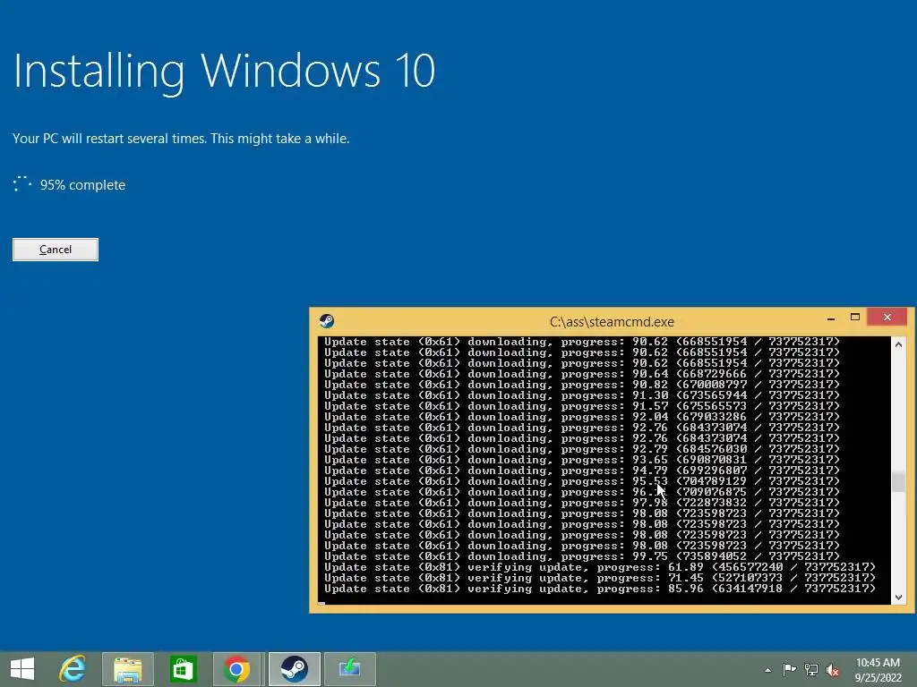Switch to the Steam taskbar icon

pos(294,669)
